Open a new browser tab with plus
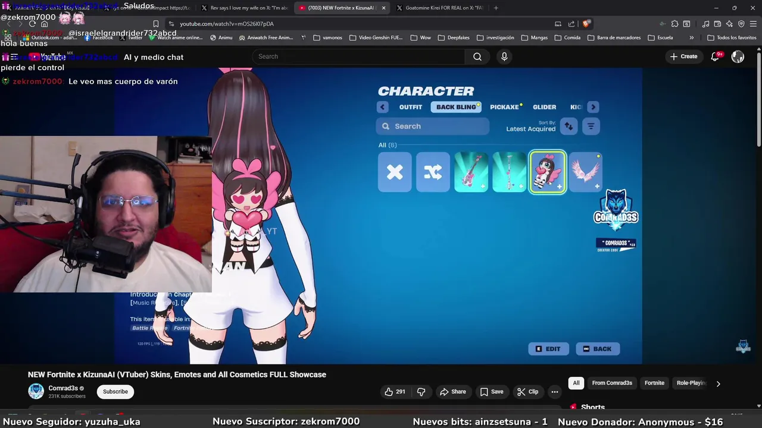762x428 pixels. click(x=496, y=8)
